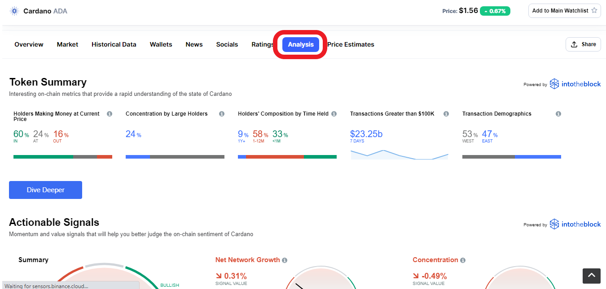
Task: Click the Cardano ADA title
Action: pyautogui.click(x=45, y=11)
